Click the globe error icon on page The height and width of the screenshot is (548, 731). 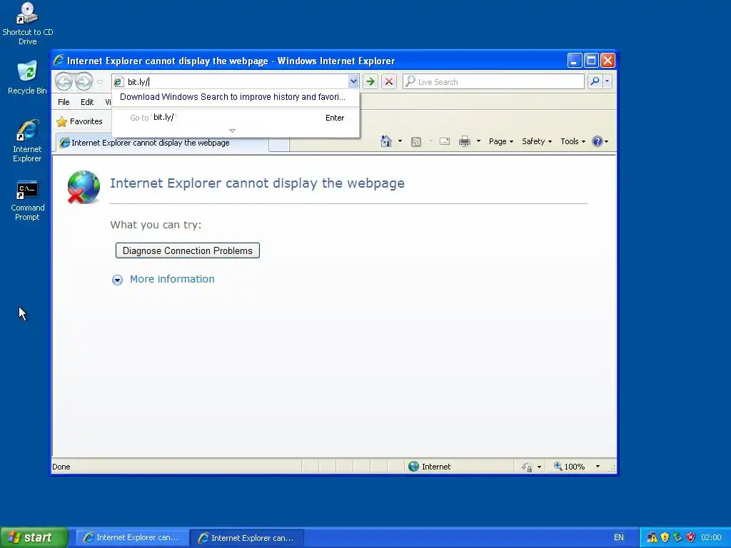pos(84,188)
